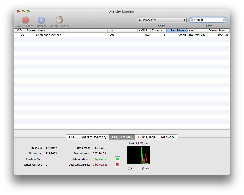Zoom window with green button

click(x=28, y=12)
